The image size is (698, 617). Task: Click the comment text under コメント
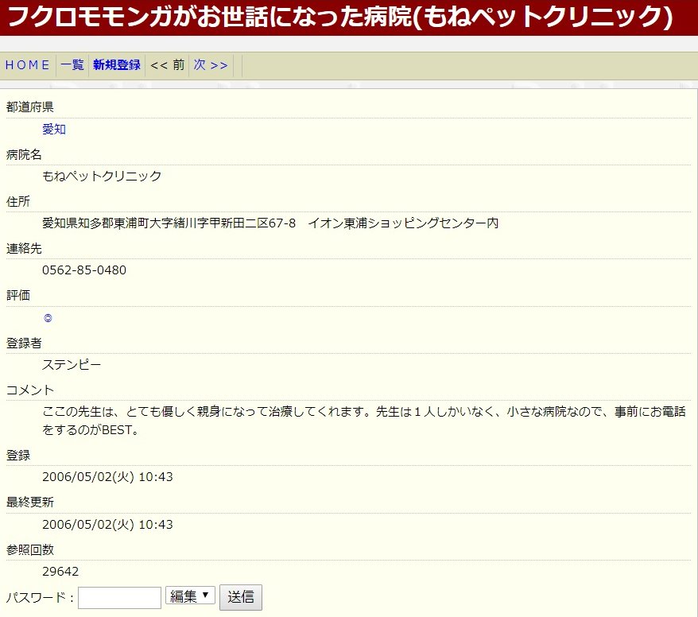[x=364, y=421]
